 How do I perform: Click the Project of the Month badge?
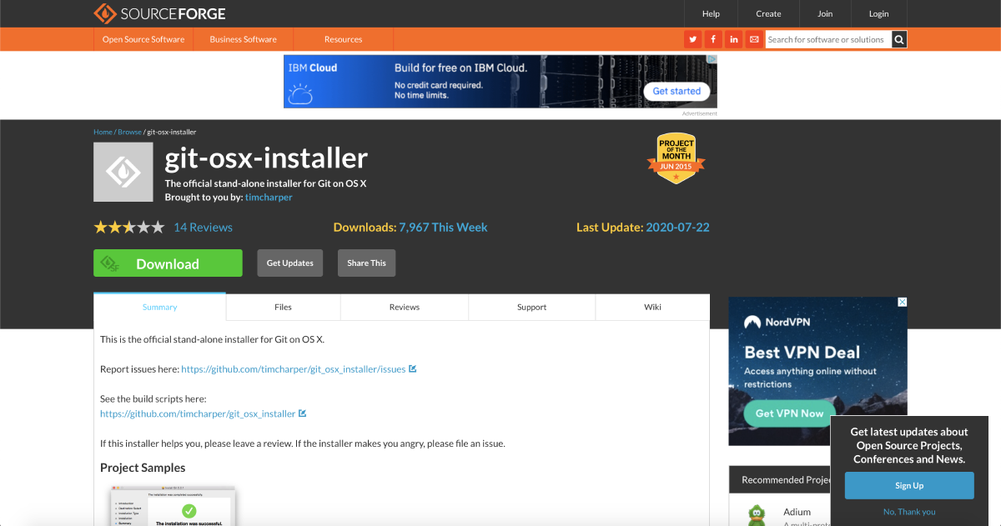pyautogui.click(x=676, y=158)
